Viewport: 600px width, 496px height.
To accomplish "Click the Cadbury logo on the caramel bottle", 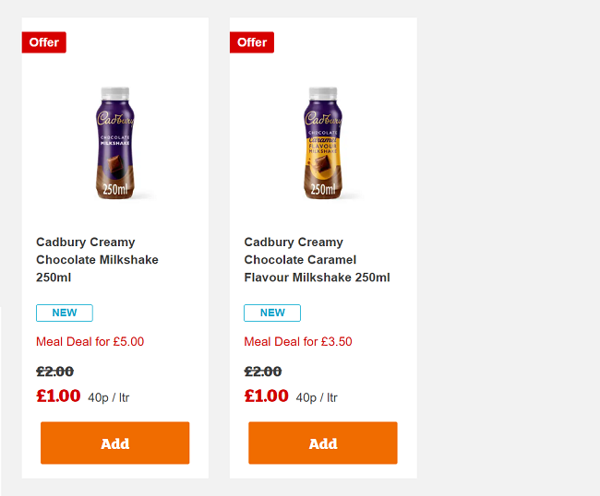I will [x=323, y=119].
